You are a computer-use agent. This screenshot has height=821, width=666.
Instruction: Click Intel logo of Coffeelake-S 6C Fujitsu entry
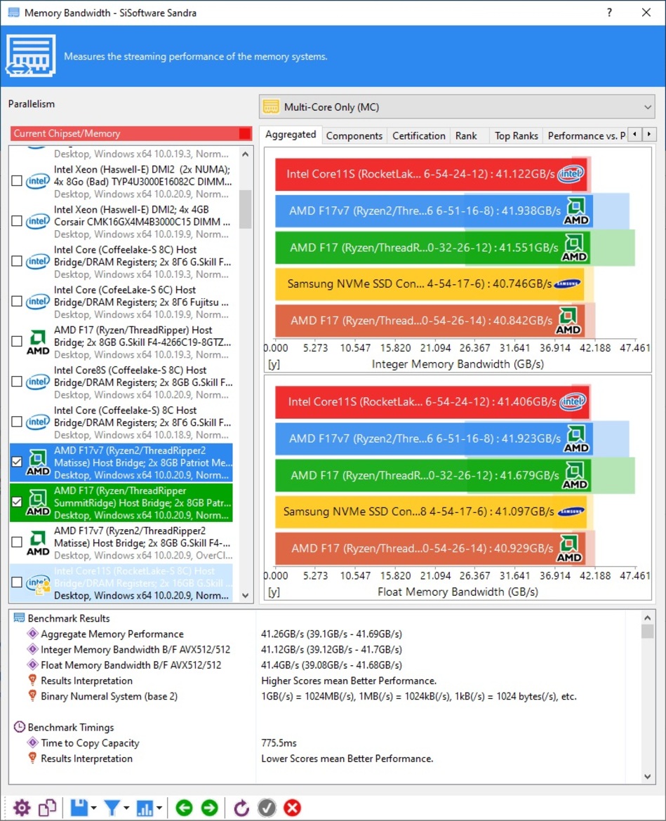pyautogui.click(x=38, y=302)
